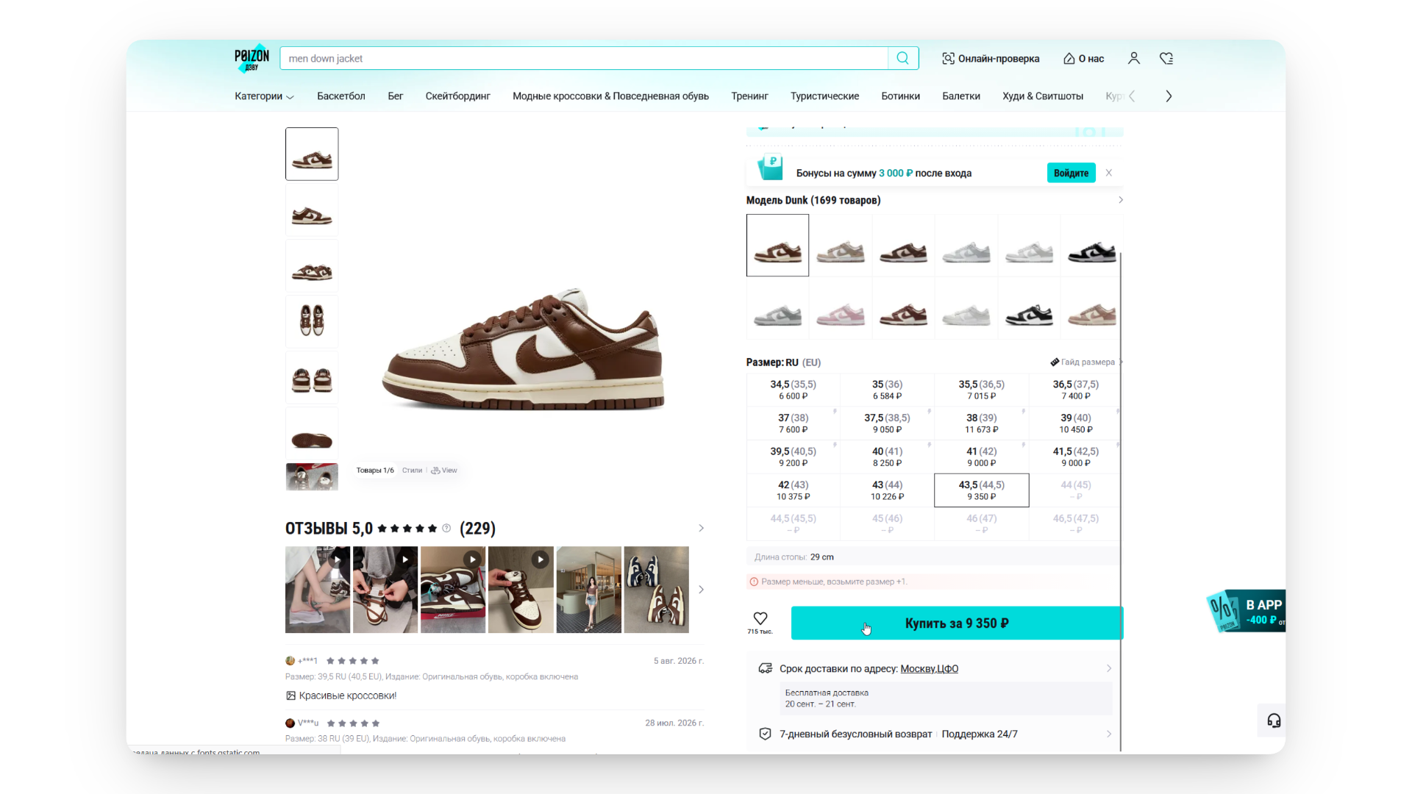Click the search magnifier icon
The width and height of the screenshot is (1412, 794).
902,58
